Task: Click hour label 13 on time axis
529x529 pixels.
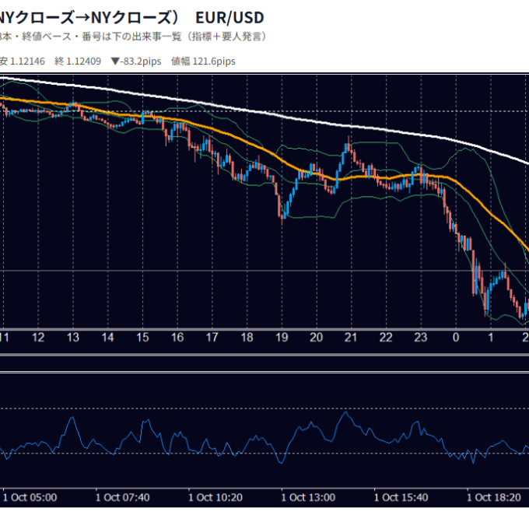Action: (x=73, y=338)
